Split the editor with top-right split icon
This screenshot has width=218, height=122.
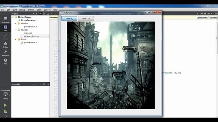pos(216,14)
